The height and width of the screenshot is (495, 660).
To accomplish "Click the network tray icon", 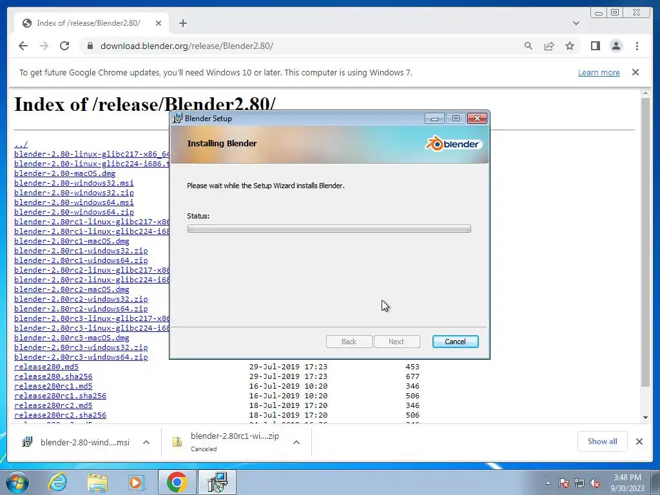I will click(579, 483).
